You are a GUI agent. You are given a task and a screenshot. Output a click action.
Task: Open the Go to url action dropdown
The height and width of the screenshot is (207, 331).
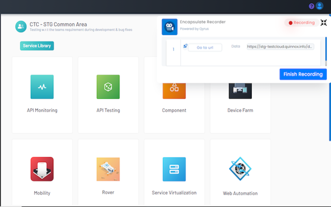205,48
